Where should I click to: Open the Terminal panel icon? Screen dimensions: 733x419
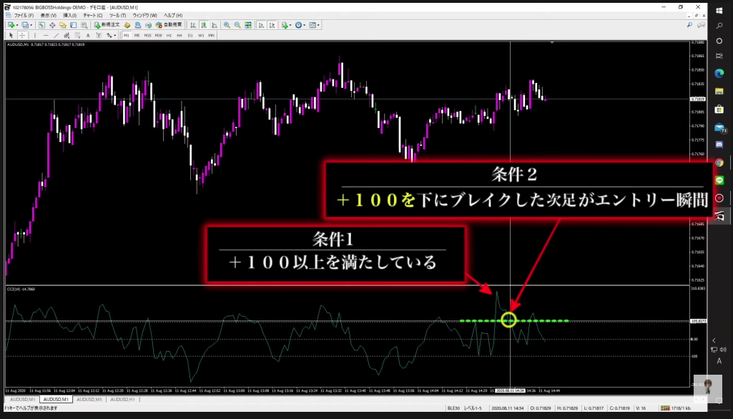(74, 25)
